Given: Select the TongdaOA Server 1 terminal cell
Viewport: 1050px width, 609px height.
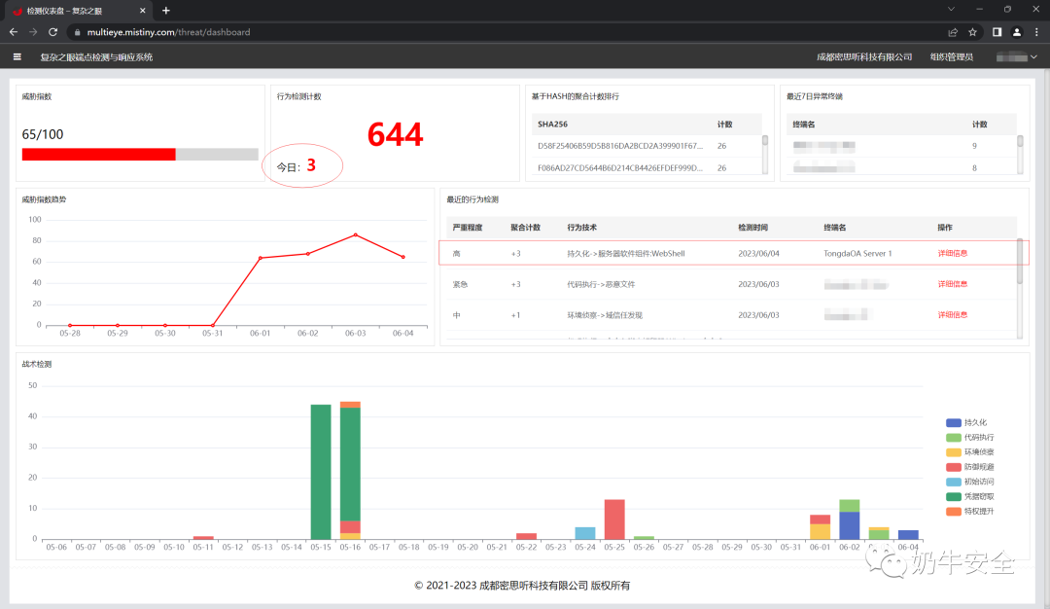Looking at the screenshot, I should pos(857,253).
